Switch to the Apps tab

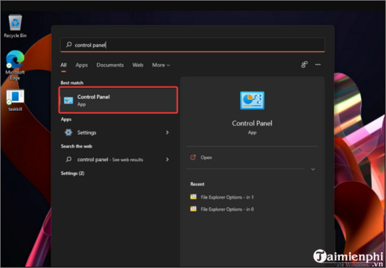point(81,65)
